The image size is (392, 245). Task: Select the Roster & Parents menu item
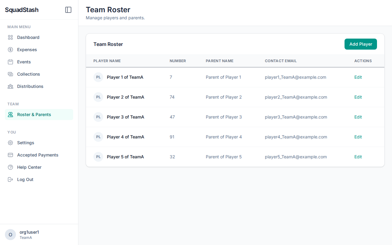click(34, 114)
